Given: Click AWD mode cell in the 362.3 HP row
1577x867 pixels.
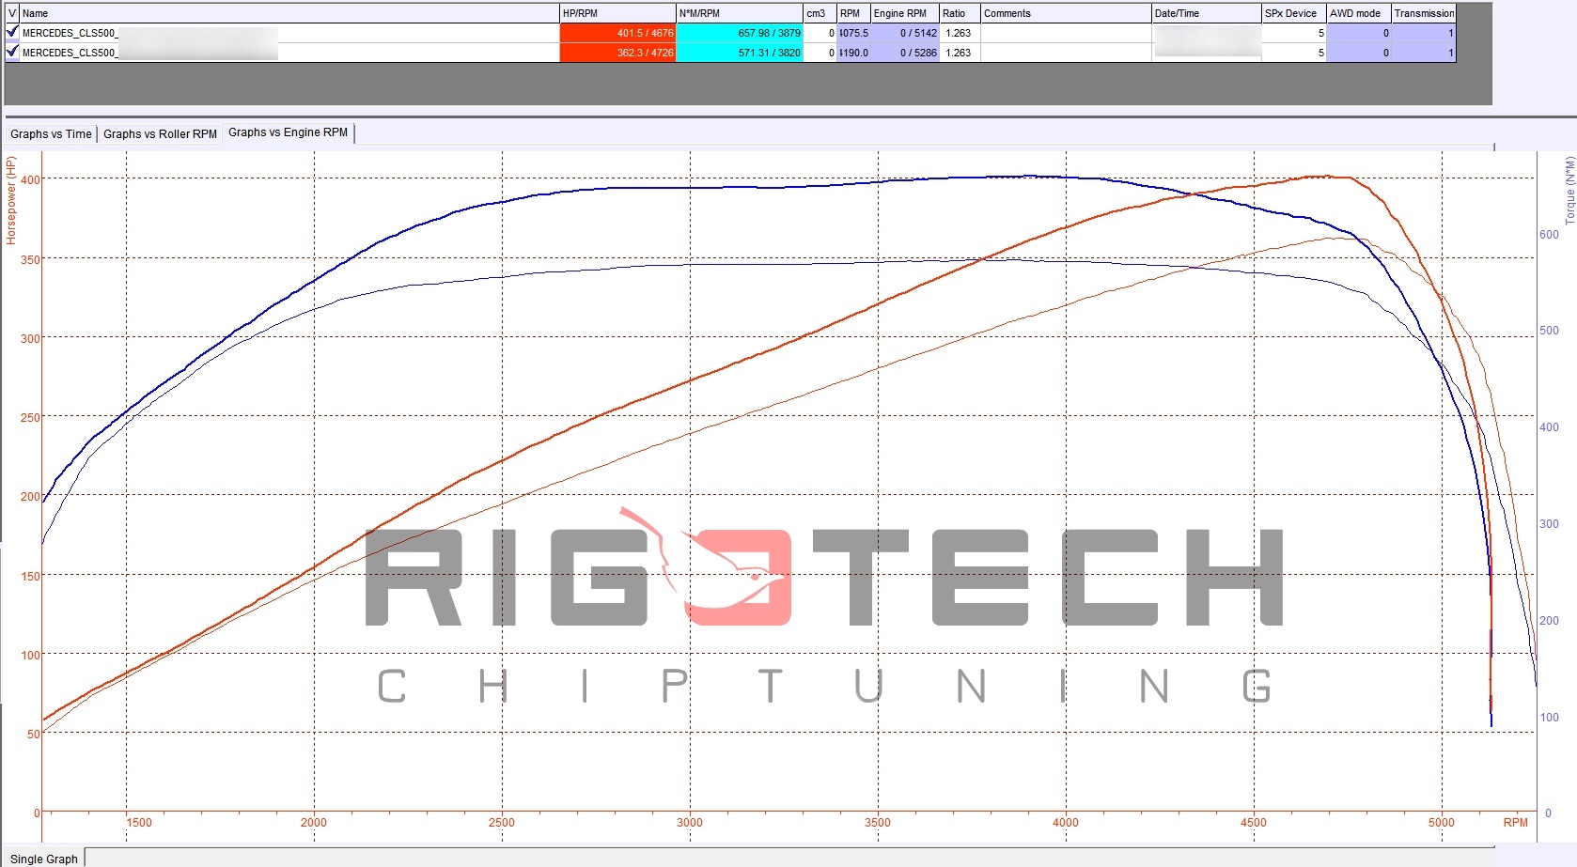Looking at the screenshot, I should tap(1358, 53).
